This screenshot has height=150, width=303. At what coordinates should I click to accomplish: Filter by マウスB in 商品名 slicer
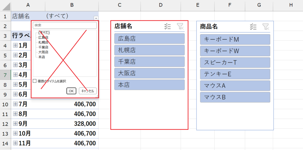click(235, 97)
